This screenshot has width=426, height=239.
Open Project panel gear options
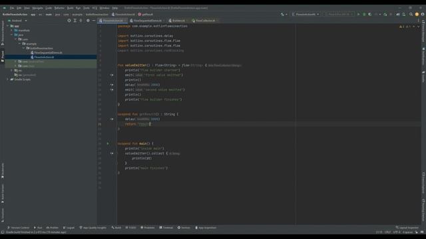[88, 21]
